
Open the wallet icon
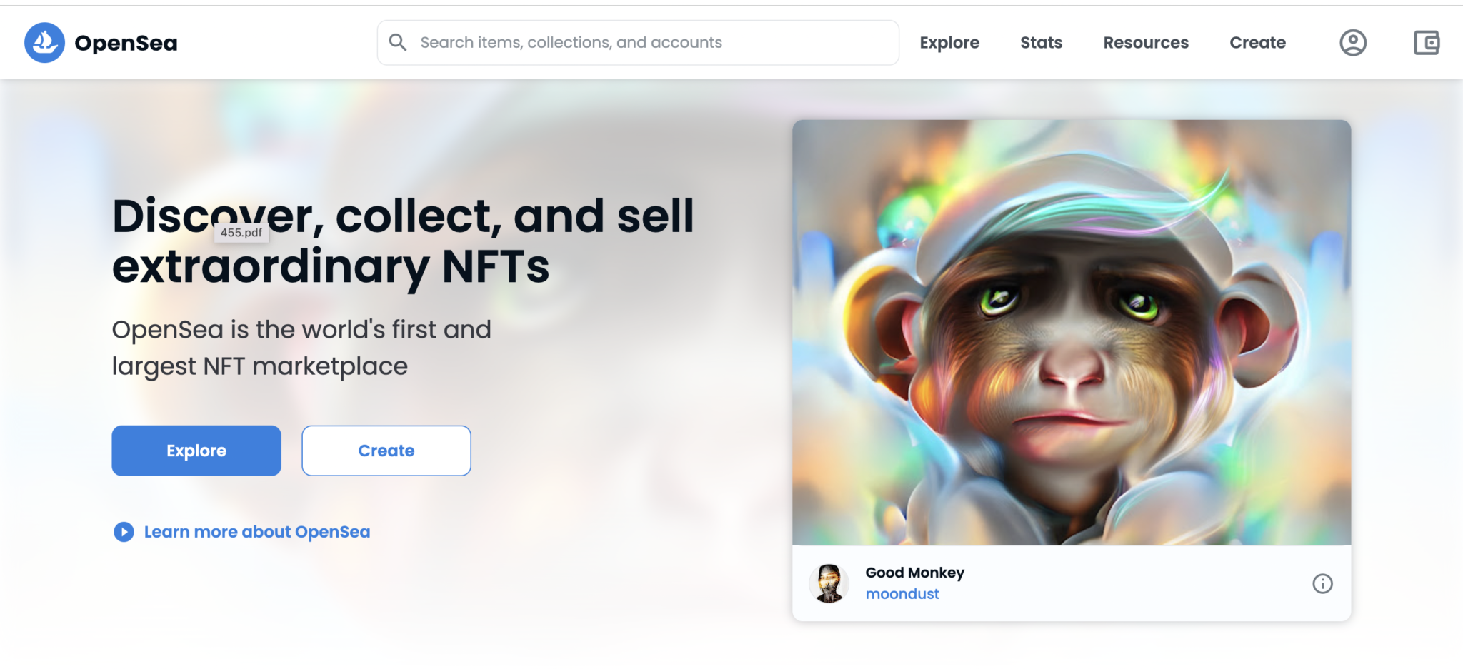coord(1427,43)
